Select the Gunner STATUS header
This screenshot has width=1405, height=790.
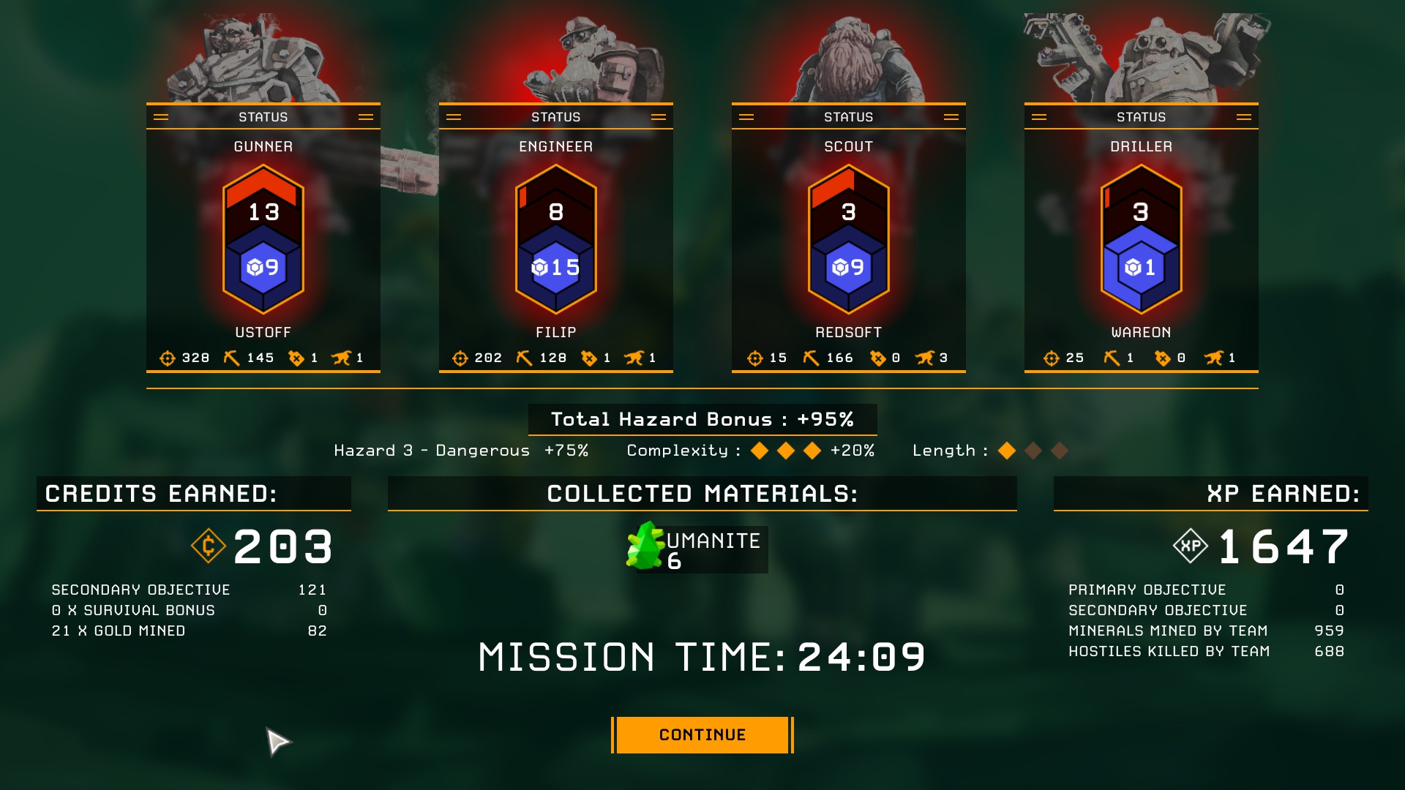click(263, 117)
